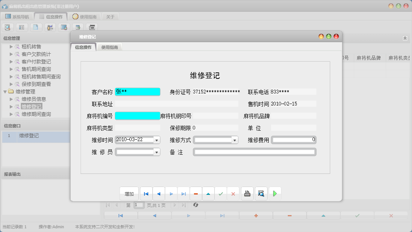
Task: Print the maintenance record using the printer icon
Action: pyautogui.click(x=247, y=193)
